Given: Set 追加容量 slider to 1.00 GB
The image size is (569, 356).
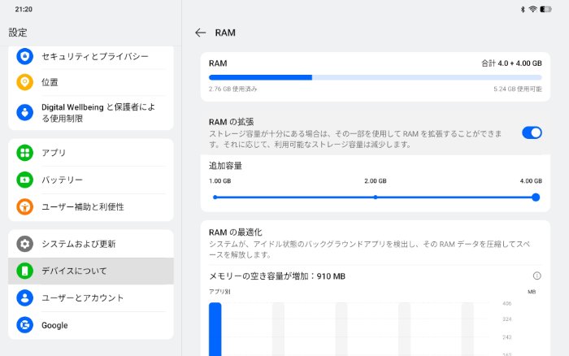Looking at the screenshot, I should coord(215,197).
